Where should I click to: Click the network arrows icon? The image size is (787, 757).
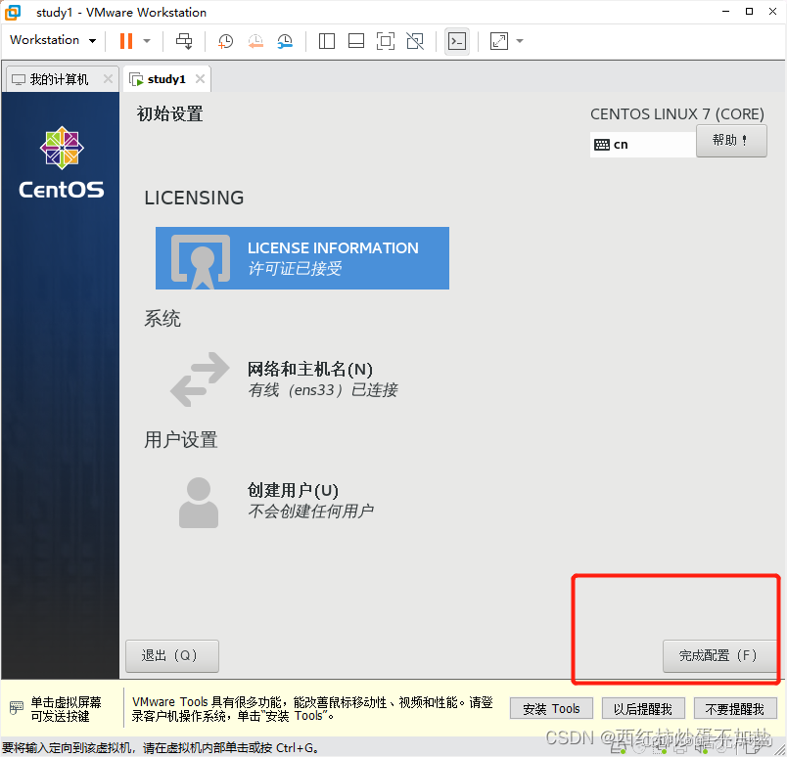click(200, 378)
